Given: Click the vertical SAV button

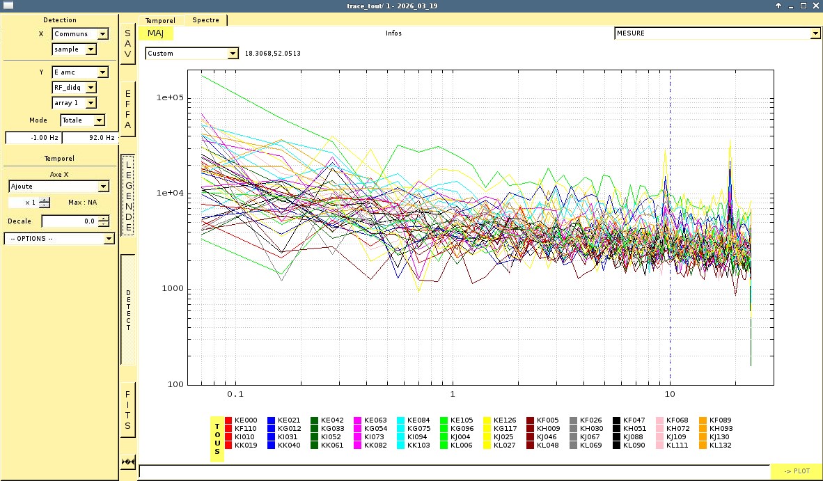Looking at the screenshot, I should coord(128,43).
